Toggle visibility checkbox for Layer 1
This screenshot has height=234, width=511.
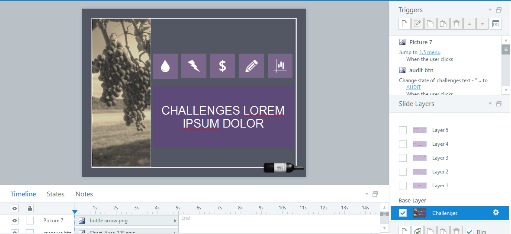[x=403, y=186]
